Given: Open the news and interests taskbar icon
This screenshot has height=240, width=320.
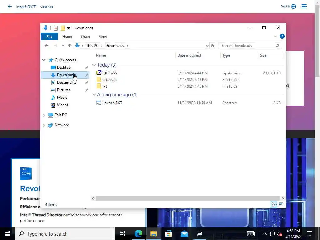Looking at the screenshot, I should coord(251,234).
